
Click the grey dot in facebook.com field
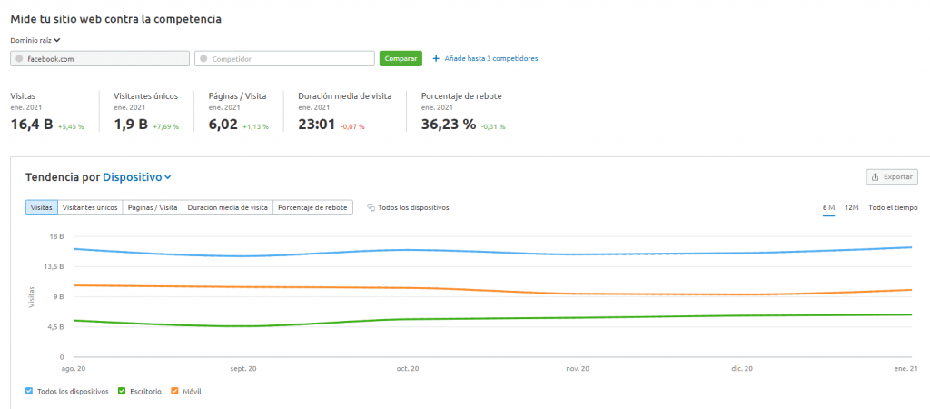coord(20,59)
